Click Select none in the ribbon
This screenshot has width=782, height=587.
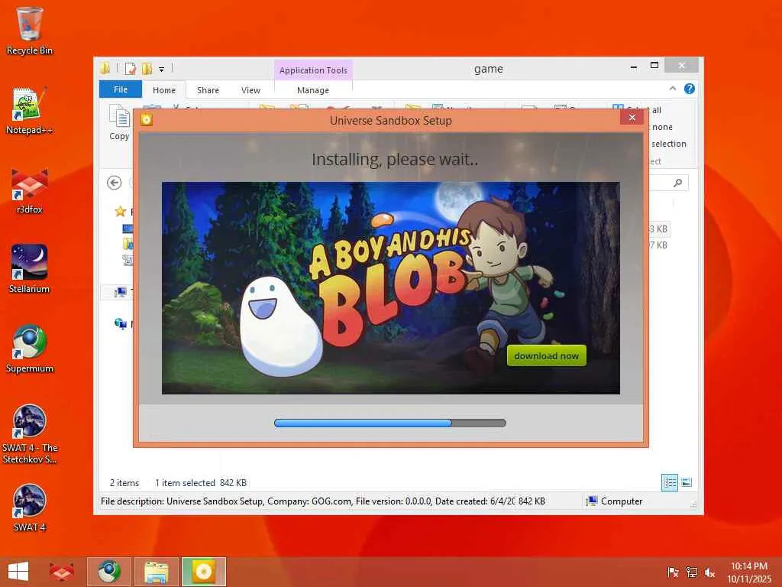pyautogui.click(x=662, y=127)
